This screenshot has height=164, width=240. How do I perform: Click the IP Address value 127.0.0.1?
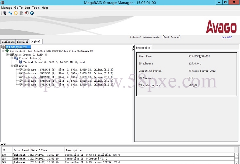(x=195, y=63)
